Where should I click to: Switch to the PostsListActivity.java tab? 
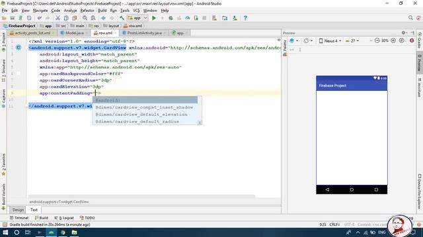[144, 33]
